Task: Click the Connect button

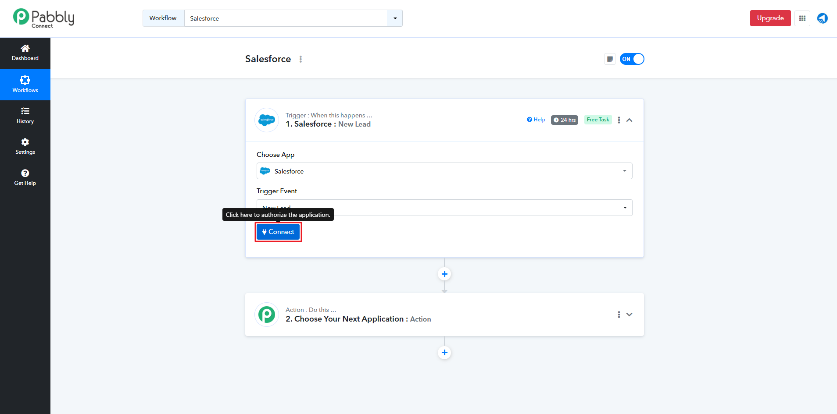Action: 278,232
